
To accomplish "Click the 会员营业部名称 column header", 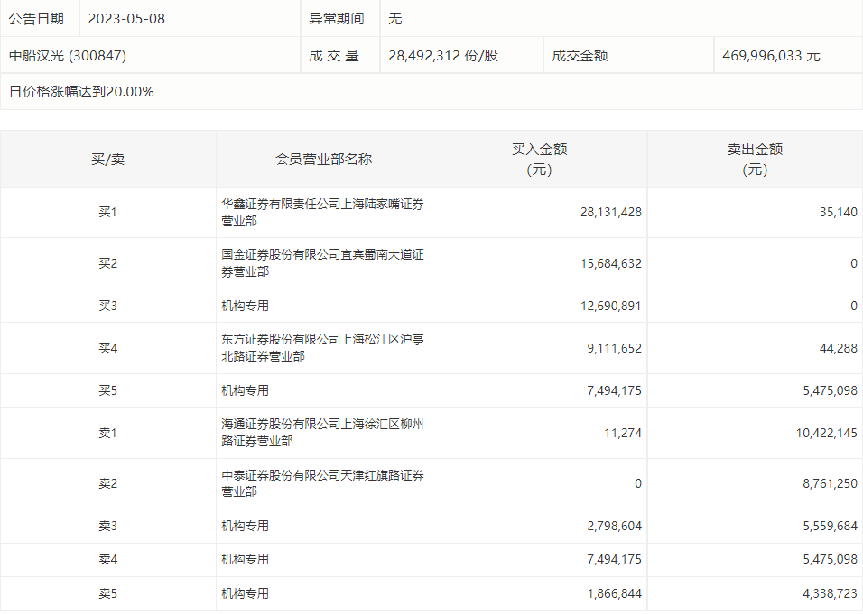I will coord(323,160).
